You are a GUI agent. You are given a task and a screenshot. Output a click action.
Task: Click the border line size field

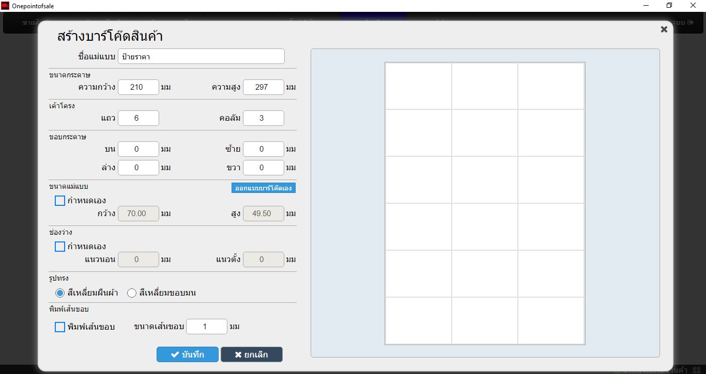pos(206,327)
